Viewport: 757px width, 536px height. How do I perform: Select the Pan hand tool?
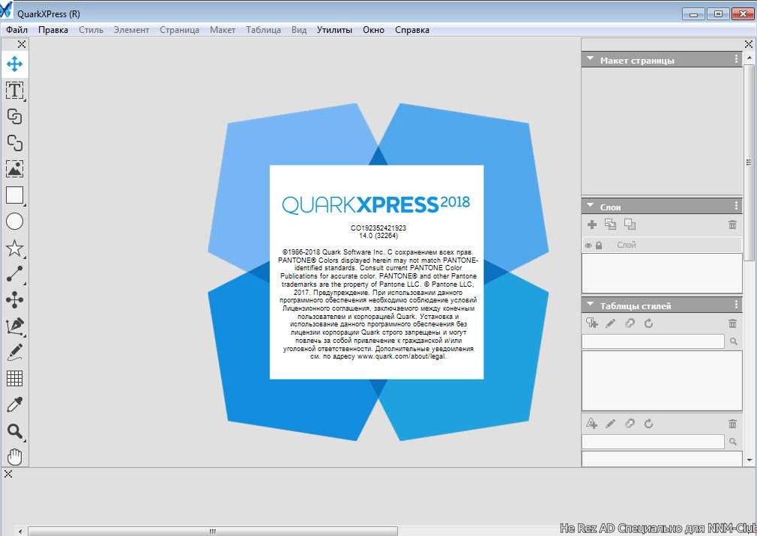coord(14,457)
